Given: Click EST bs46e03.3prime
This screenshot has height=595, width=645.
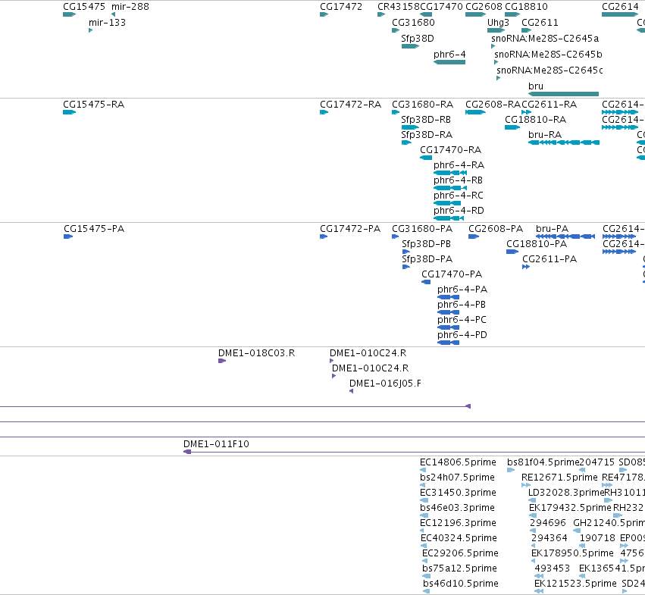Looking at the screenshot, I should pos(424,515).
